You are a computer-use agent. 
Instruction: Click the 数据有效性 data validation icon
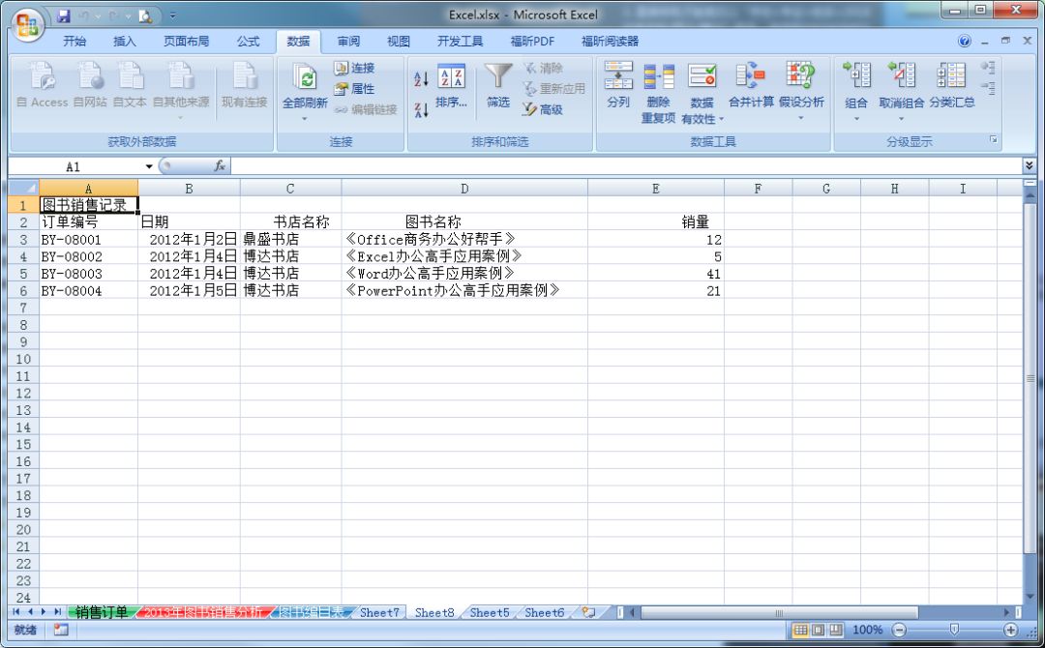[x=702, y=76]
